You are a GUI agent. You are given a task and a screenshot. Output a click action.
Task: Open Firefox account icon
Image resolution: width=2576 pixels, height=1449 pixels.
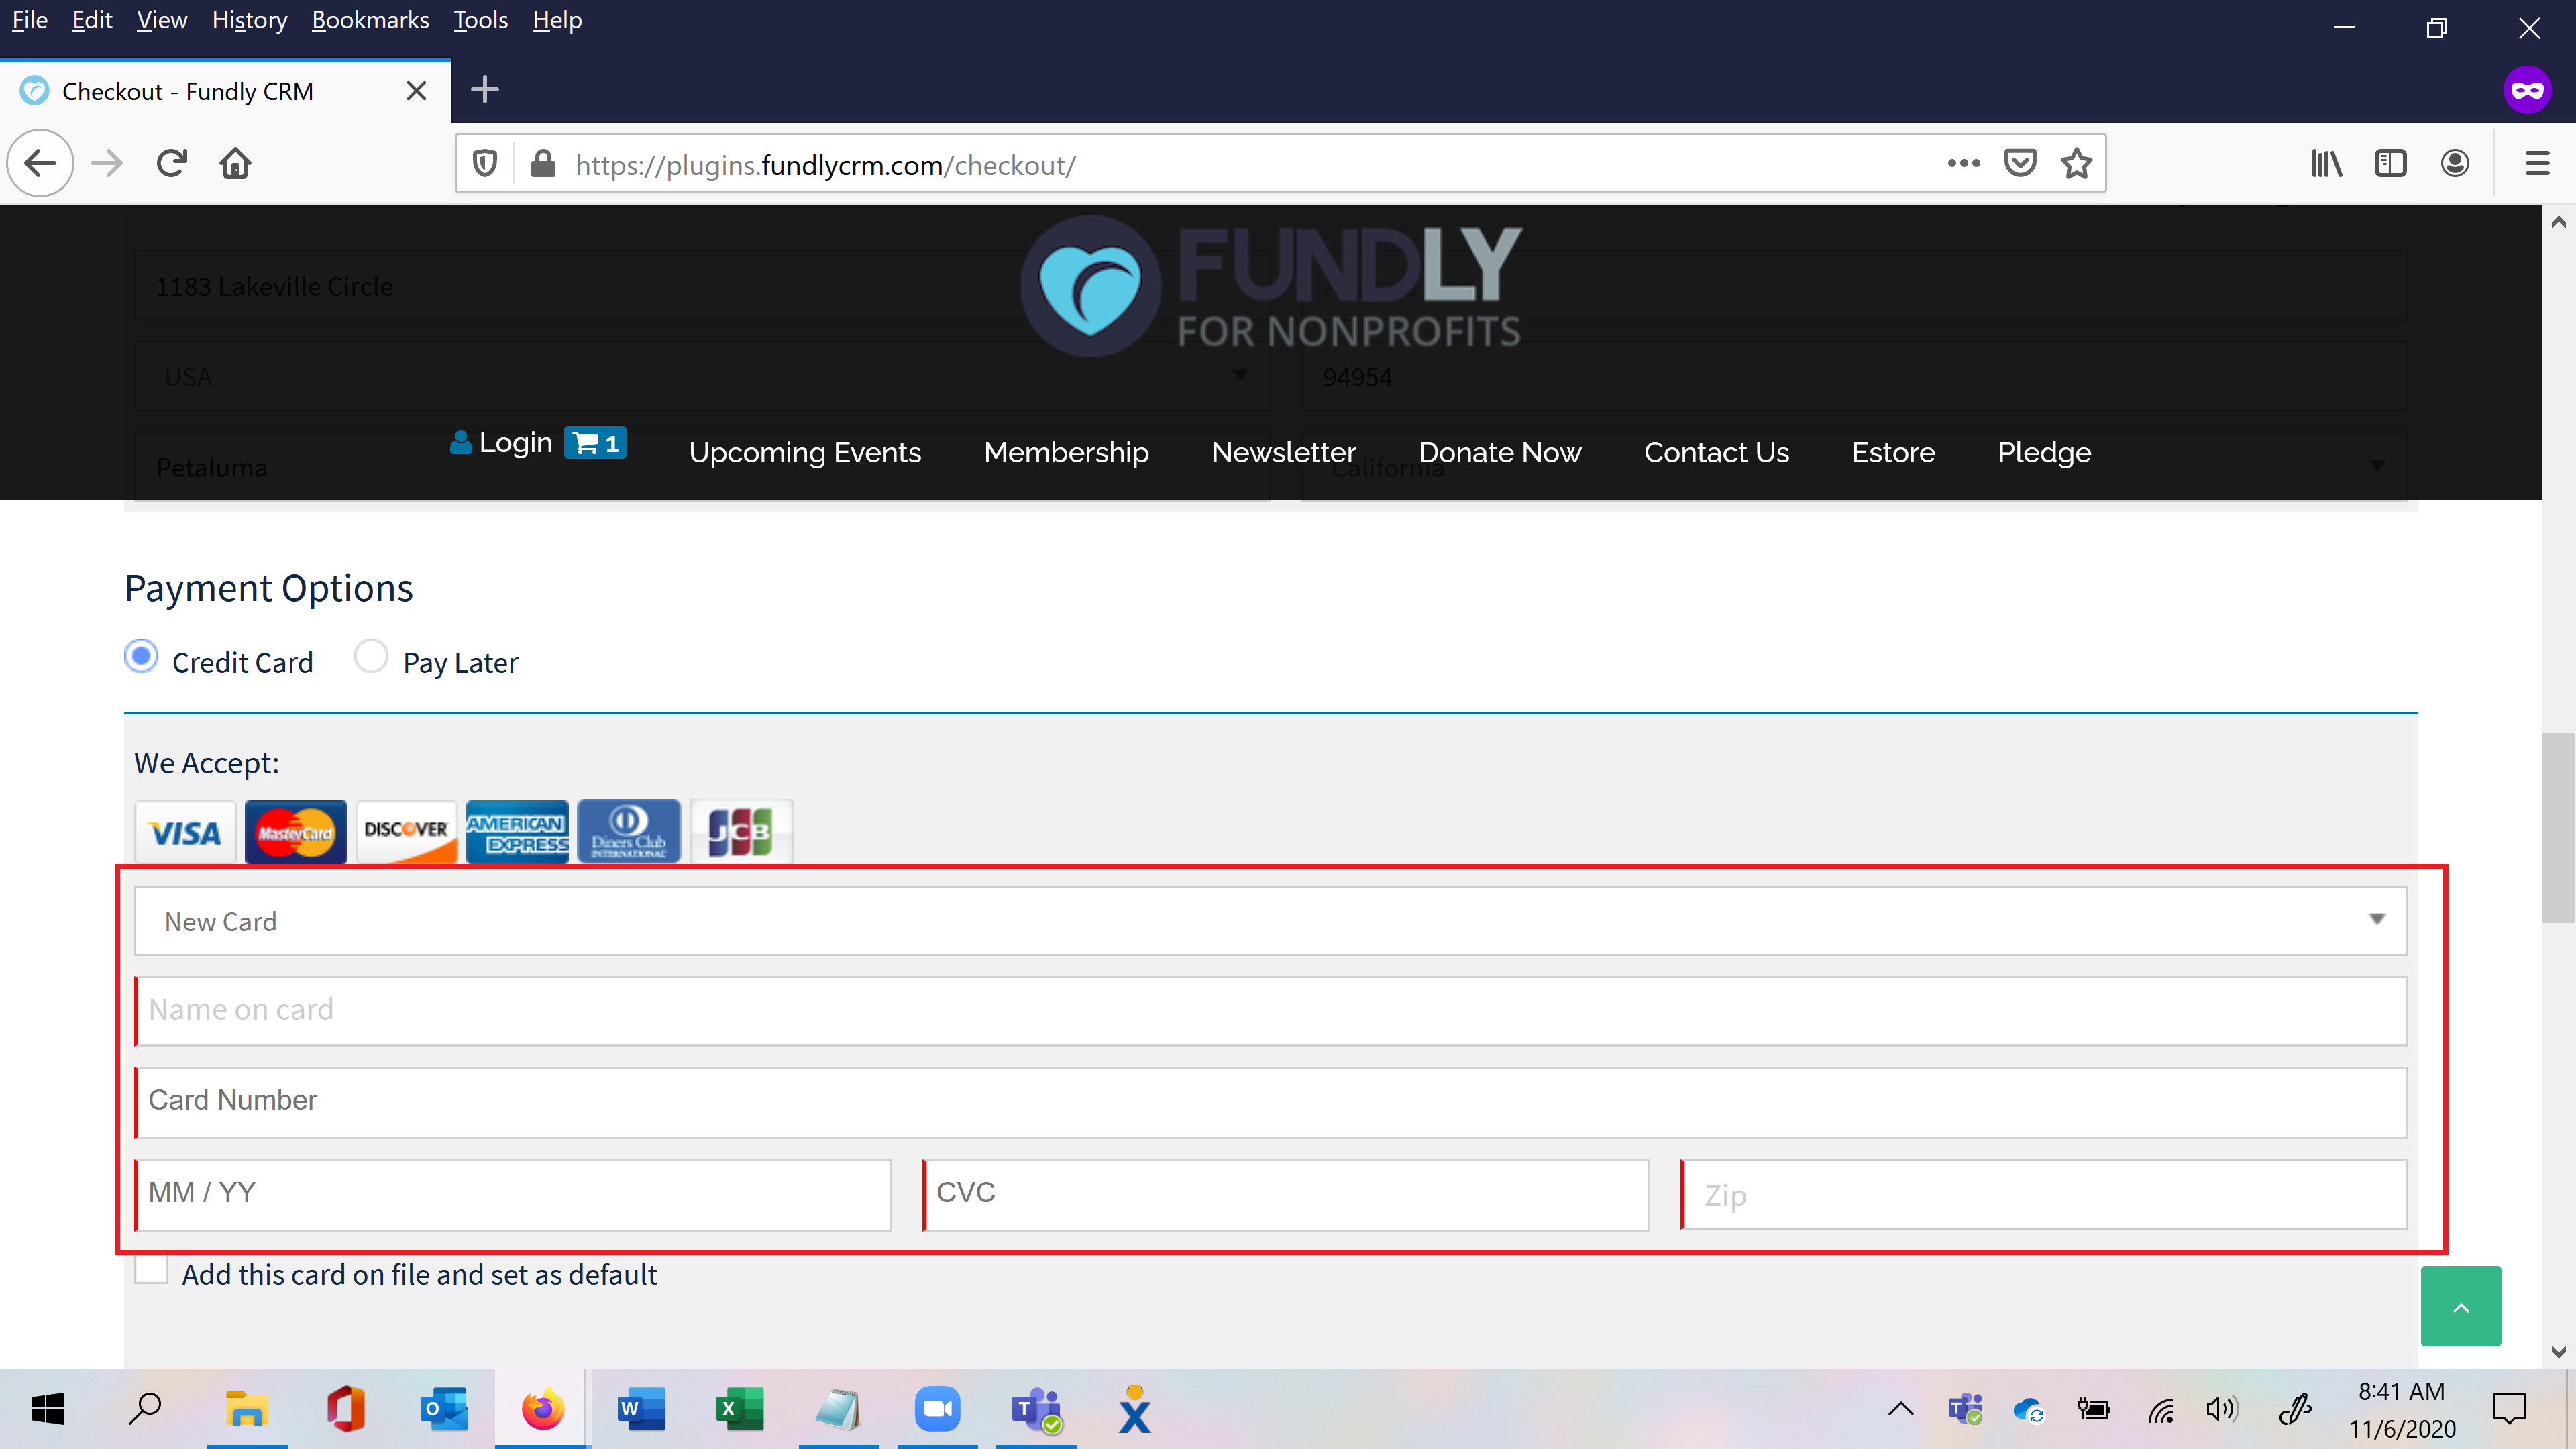pyautogui.click(x=2454, y=164)
